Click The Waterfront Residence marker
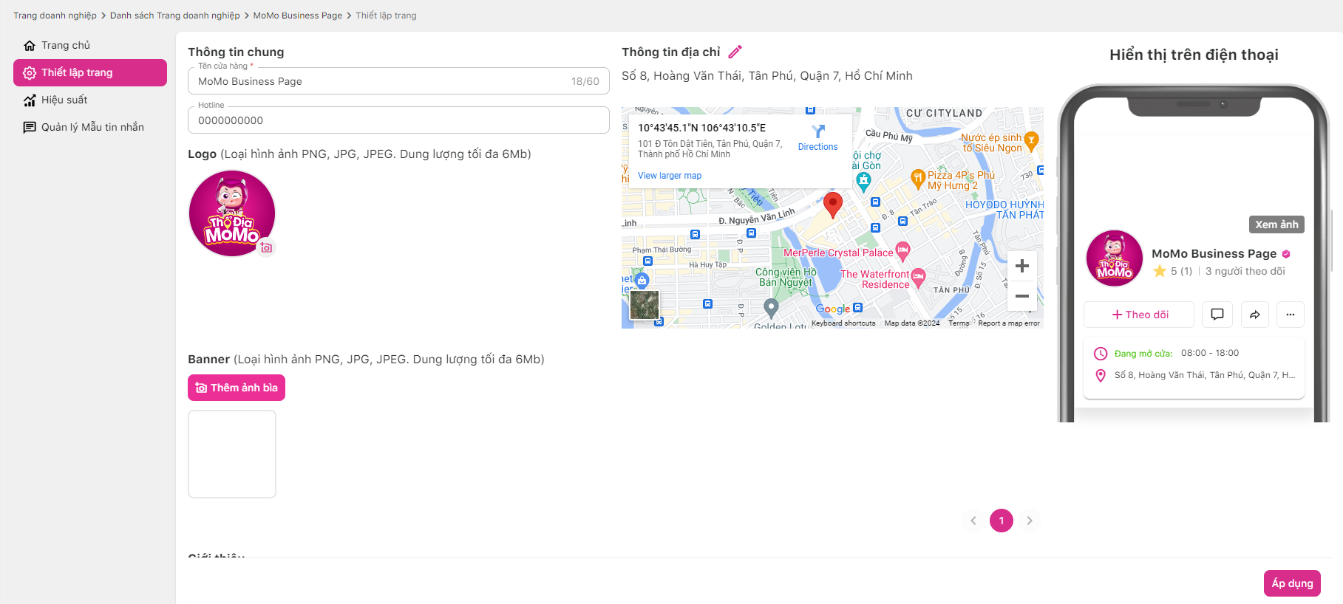The height and width of the screenshot is (604, 1343). pos(918,278)
